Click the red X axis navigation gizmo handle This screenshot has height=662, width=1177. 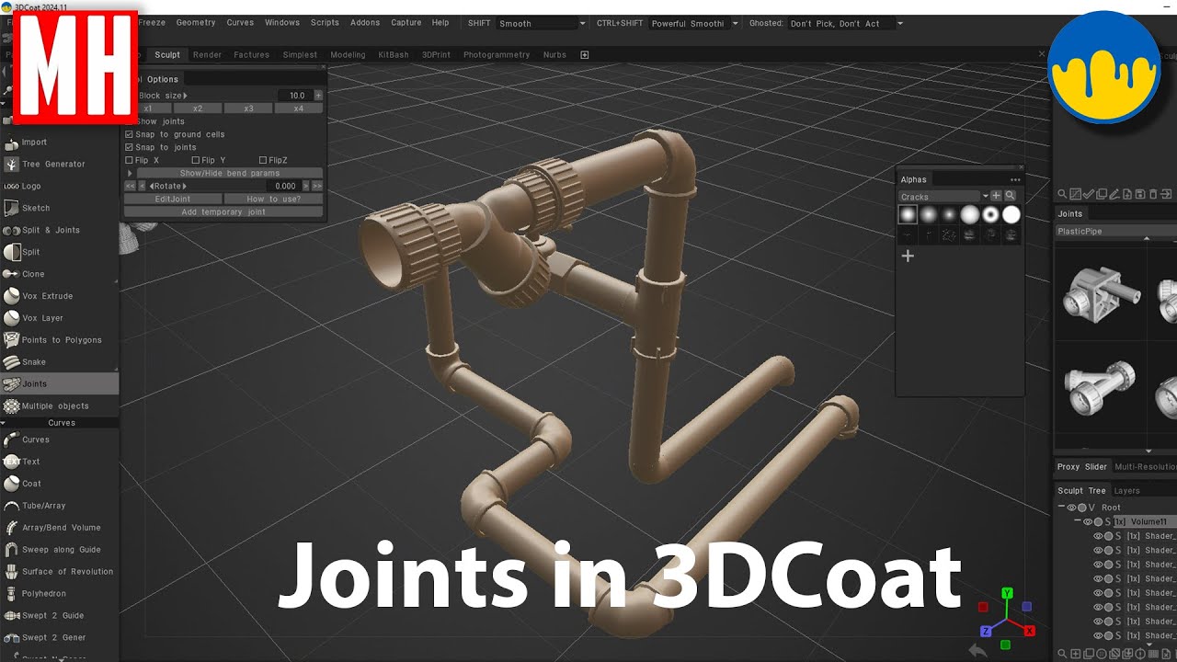click(x=1030, y=631)
